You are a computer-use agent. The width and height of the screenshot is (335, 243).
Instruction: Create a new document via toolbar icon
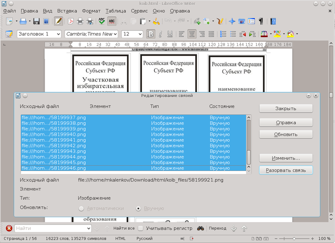[10, 21]
